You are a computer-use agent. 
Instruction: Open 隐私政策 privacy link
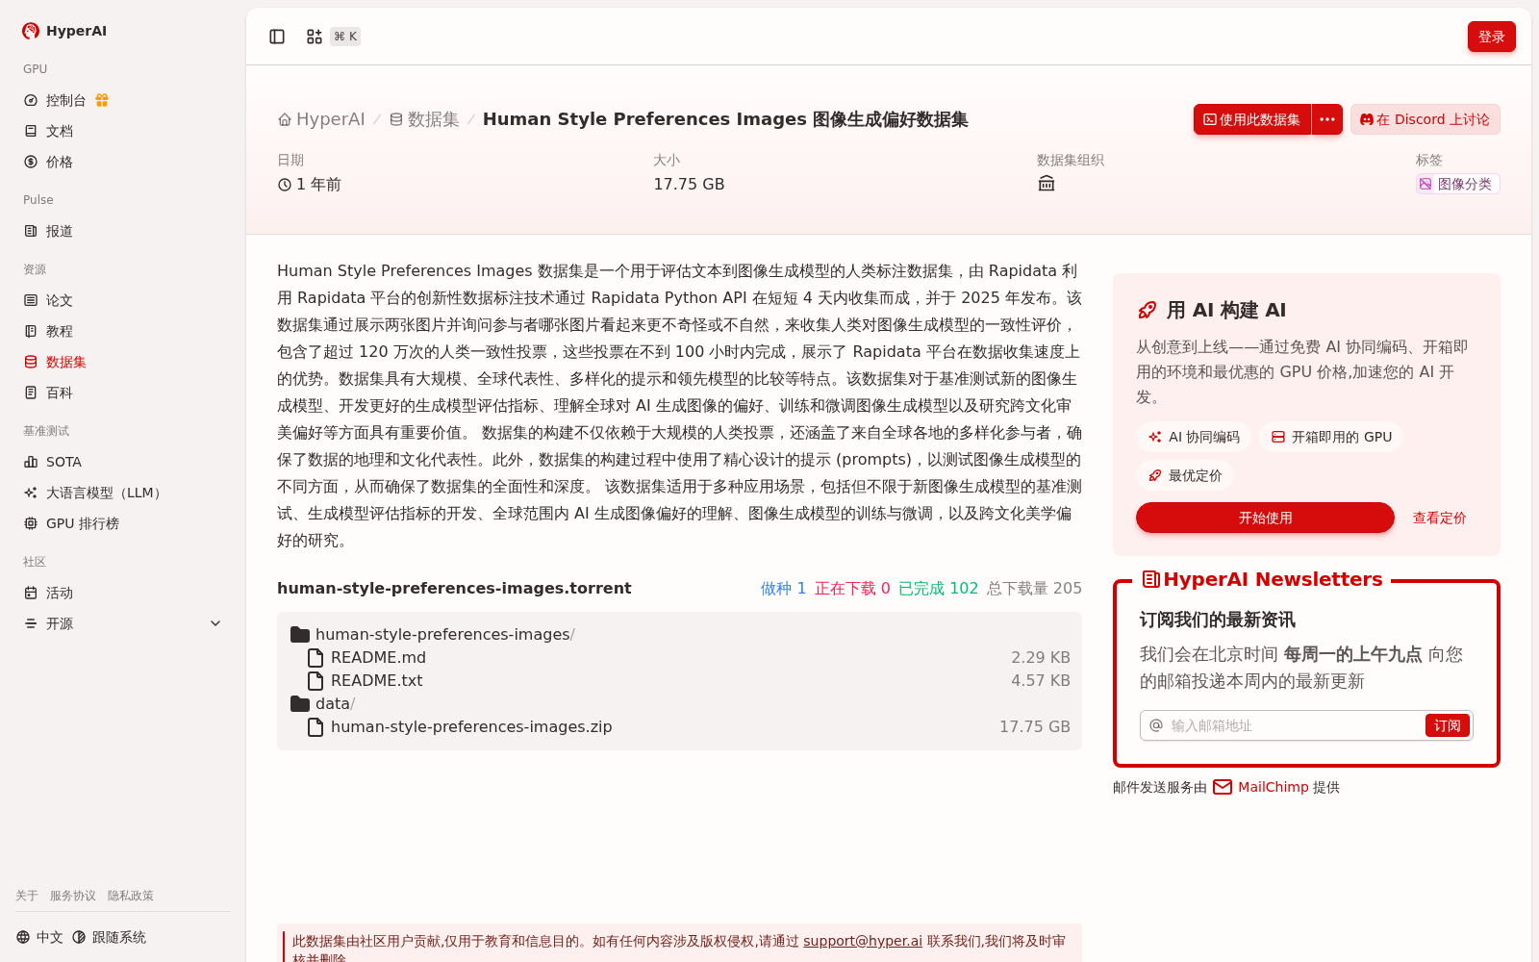pos(131,896)
